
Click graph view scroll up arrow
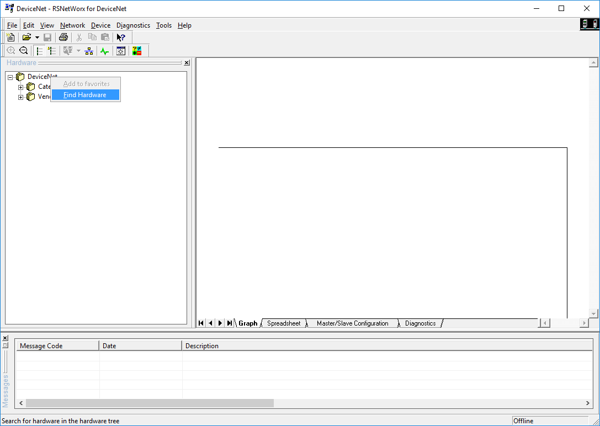pyautogui.click(x=593, y=62)
